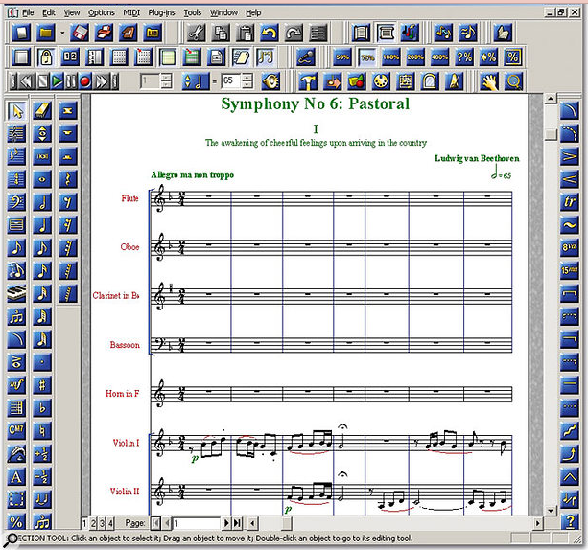Open the Plug-ins menu

click(x=161, y=12)
